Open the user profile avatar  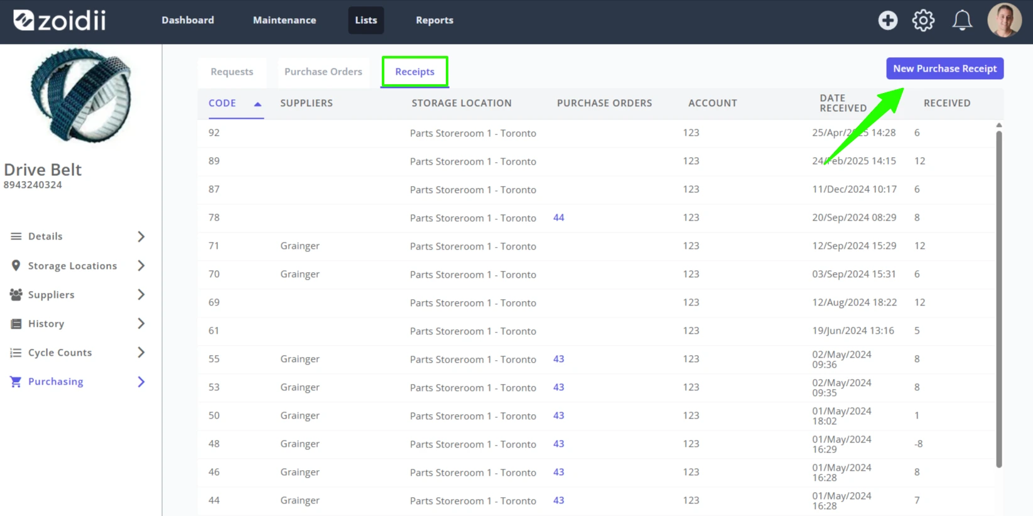click(1004, 20)
